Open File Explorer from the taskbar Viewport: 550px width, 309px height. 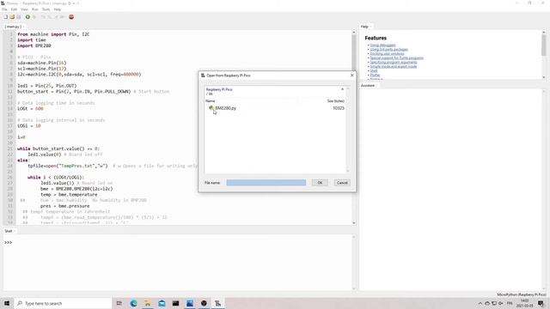(148, 303)
